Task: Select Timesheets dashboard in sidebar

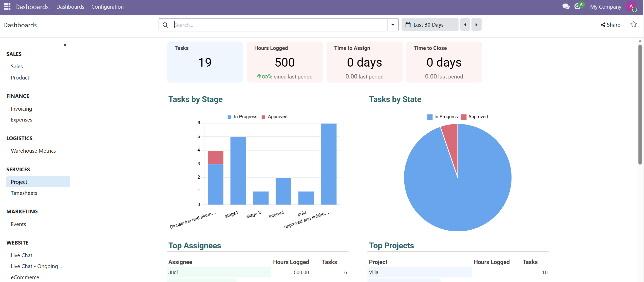Action: 24,193
